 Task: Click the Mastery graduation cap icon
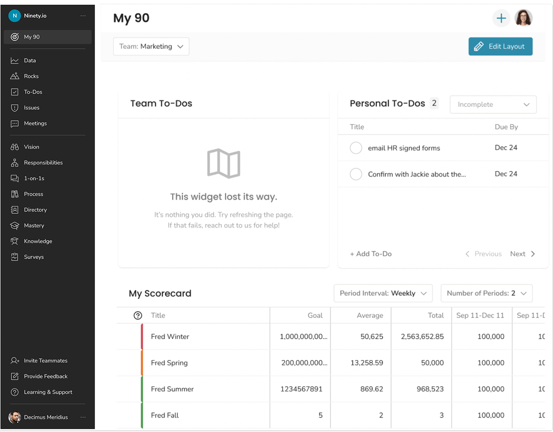pyautogui.click(x=15, y=225)
